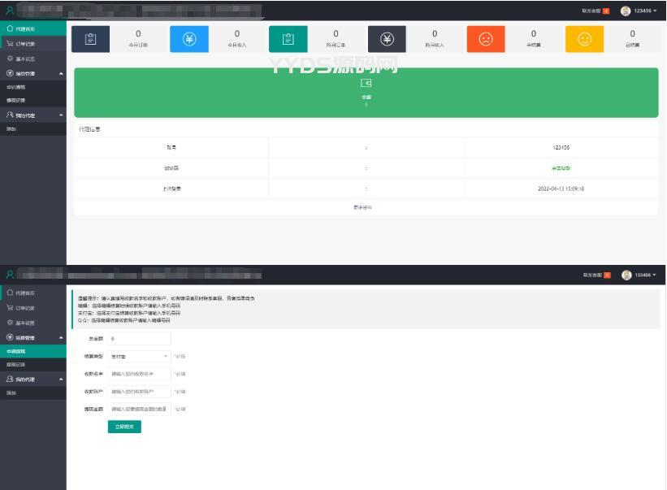Click the wallet icon in the green banner
The image size is (667, 490).
pos(366,83)
